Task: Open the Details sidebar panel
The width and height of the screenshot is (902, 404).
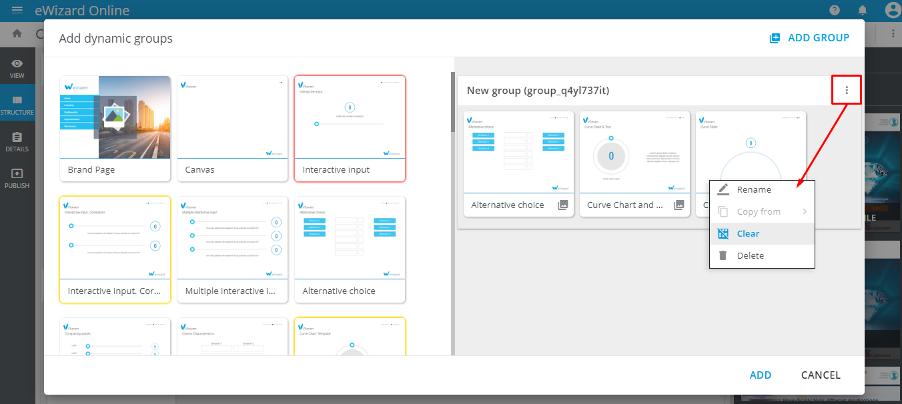Action: (x=17, y=141)
